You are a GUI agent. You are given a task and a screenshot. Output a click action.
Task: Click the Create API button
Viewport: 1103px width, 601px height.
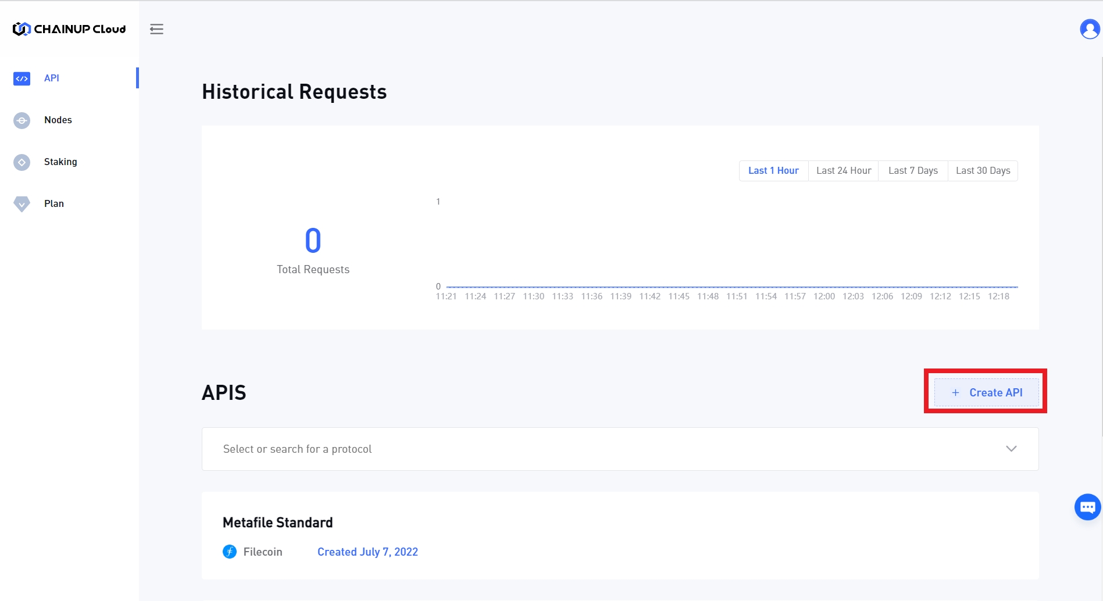click(x=986, y=393)
